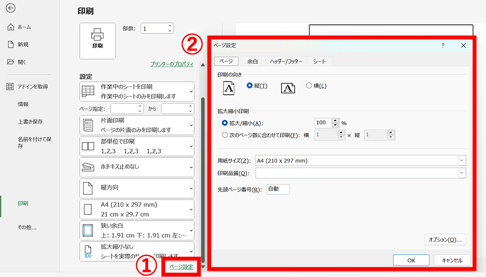This screenshot has height=277, width=486.
Task: Click the ホチキス止めなし stapler icon
Action: tap(88, 167)
